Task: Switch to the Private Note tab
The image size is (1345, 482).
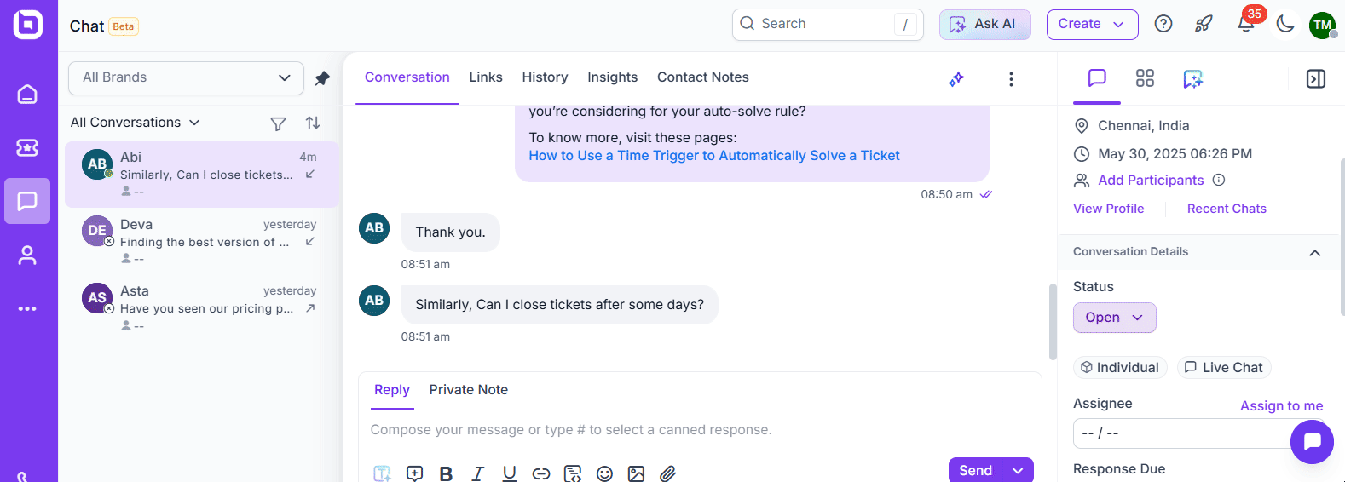Action: [x=468, y=390]
